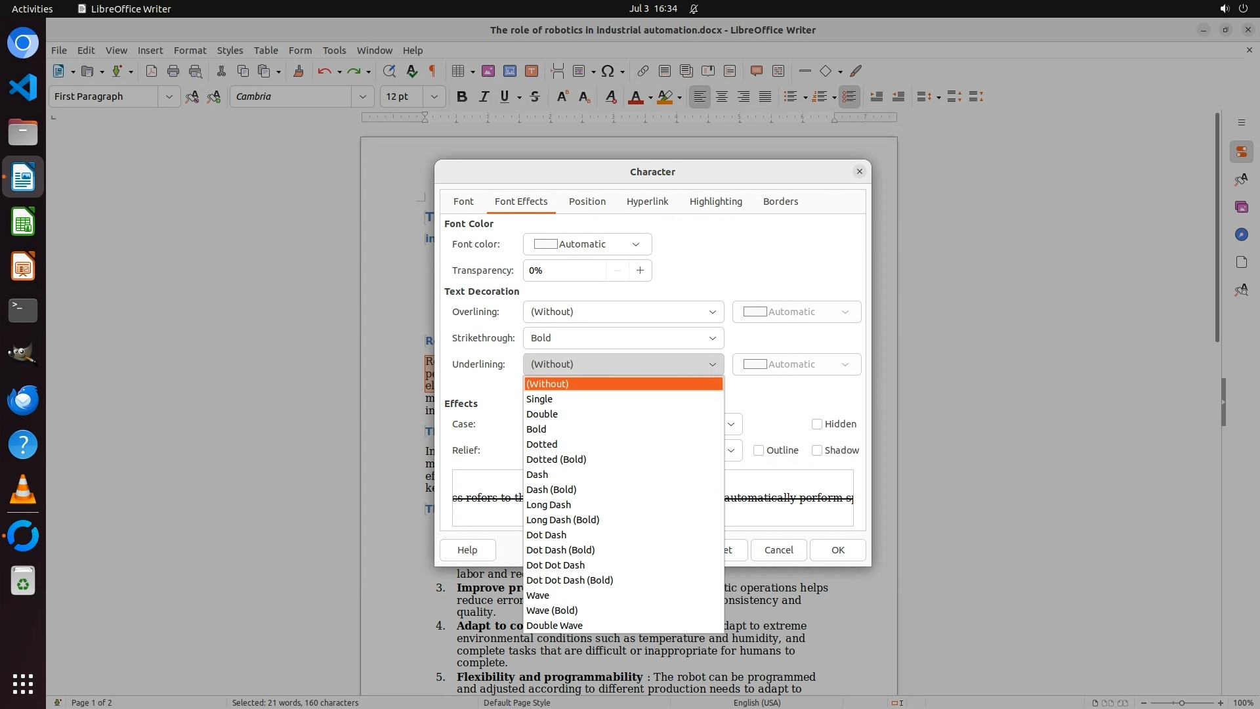Expand the Overlining style dropdown
This screenshot has height=709, width=1260.
click(623, 312)
